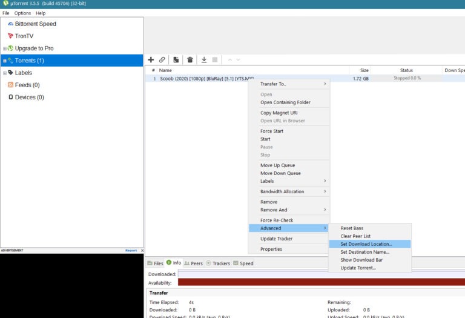Click the Devices phone icon
The image size is (465, 318).
pos(11,97)
